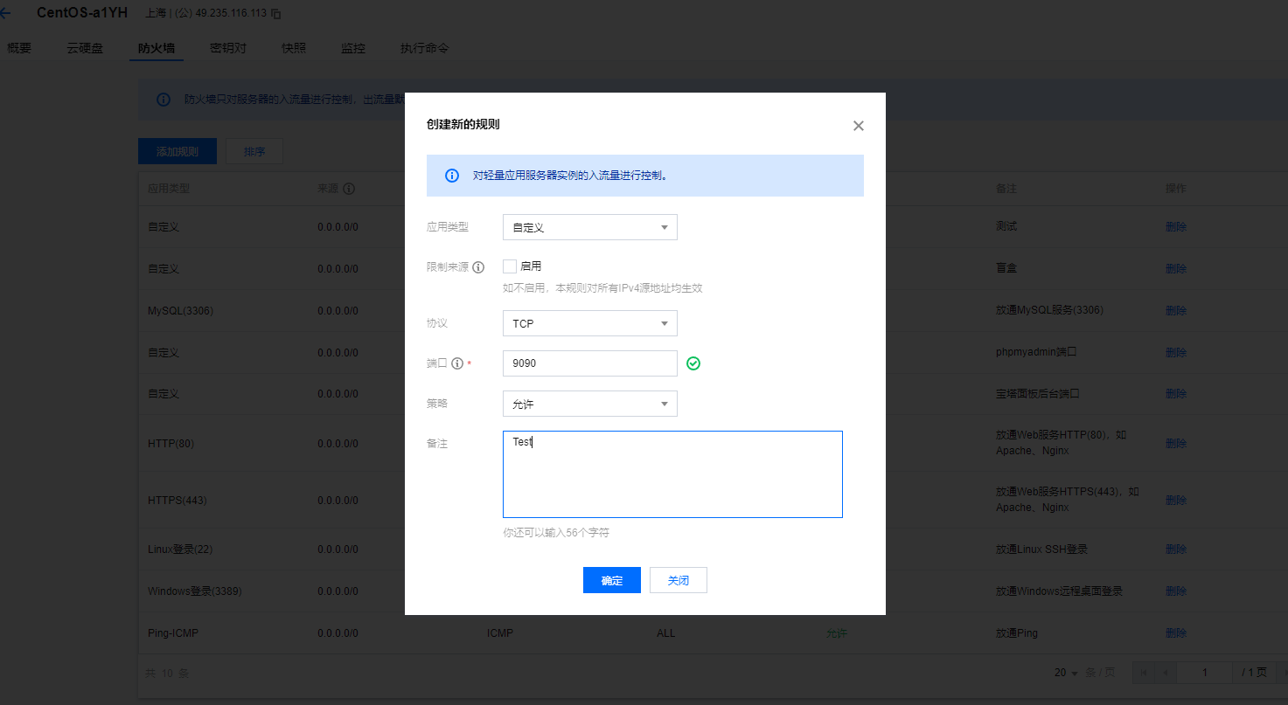Click the 添加规则 button
The width and height of the screenshot is (1288, 705).
[178, 151]
